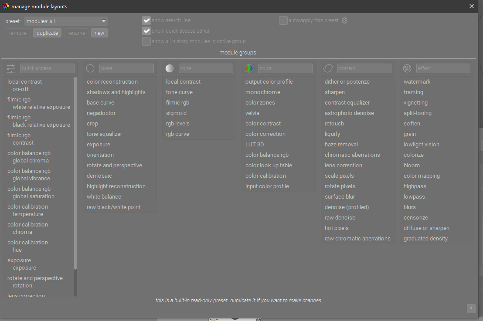The image size is (483, 321).
Task: Click the duplicate preset button
Action: pyautogui.click(x=47, y=33)
